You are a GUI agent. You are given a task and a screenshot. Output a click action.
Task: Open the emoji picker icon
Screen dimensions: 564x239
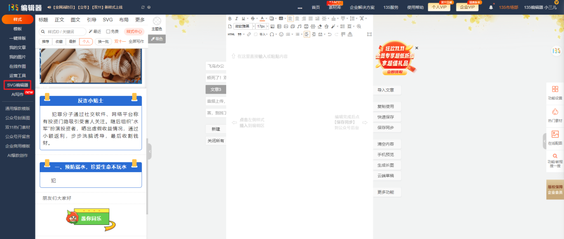pos(281,34)
